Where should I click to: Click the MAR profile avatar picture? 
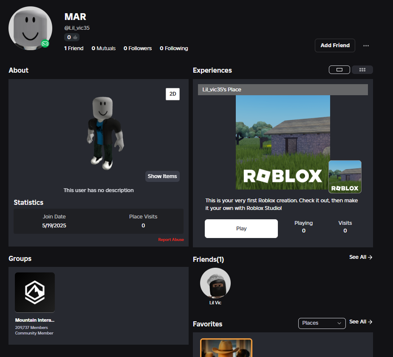tap(30, 28)
